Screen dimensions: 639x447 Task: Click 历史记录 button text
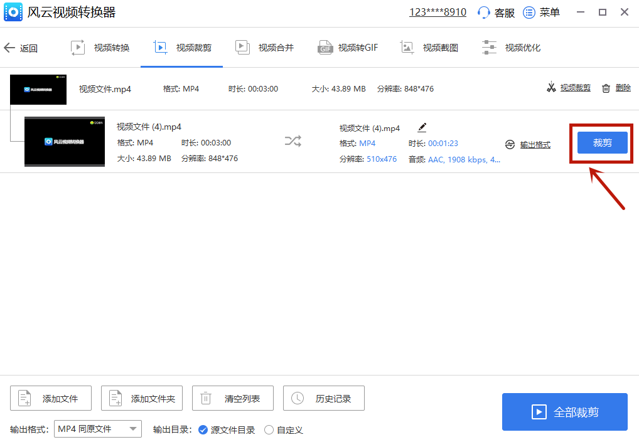pyautogui.click(x=333, y=399)
